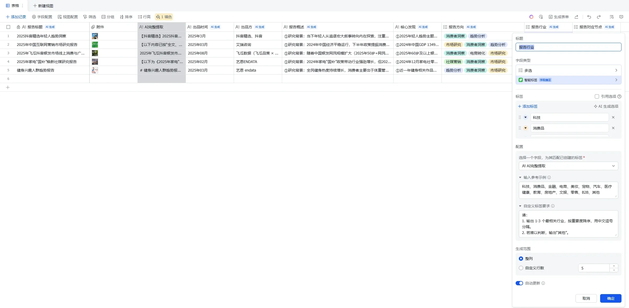Toggle the 自动更新 switch
The height and width of the screenshot is (308, 629).
(519, 283)
